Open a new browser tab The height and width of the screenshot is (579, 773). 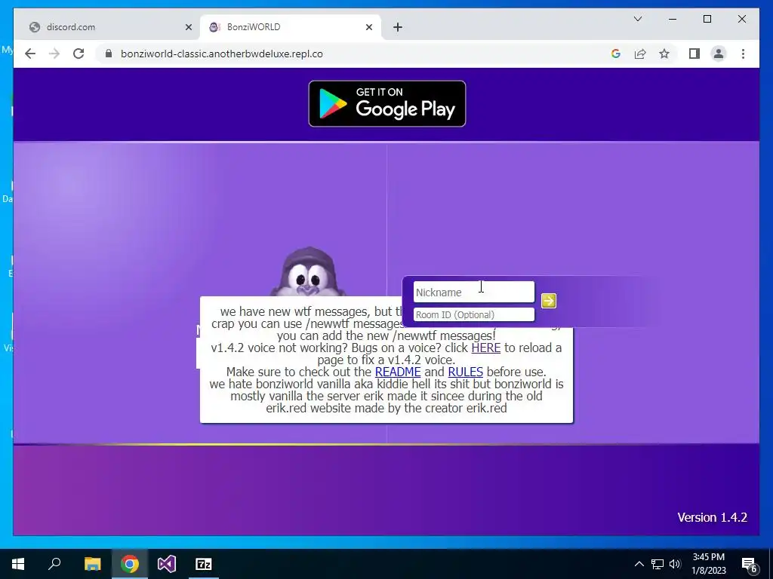(x=398, y=28)
